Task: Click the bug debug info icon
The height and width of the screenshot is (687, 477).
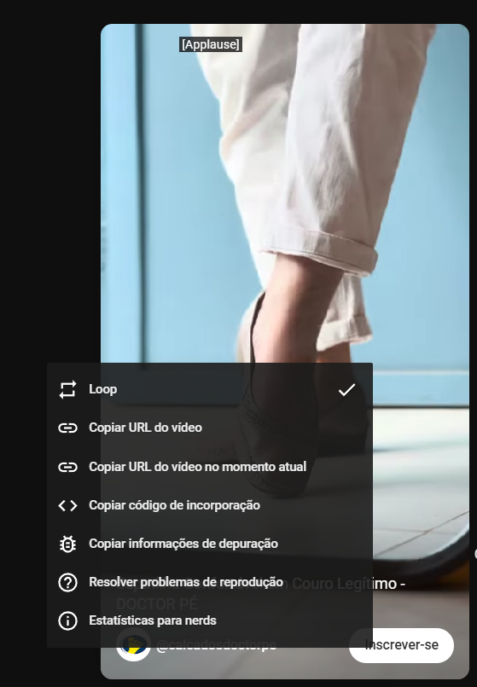Action: tap(67, 544)
